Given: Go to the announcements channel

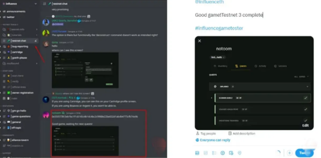Looking at the screenshot, I should point(16,12).
